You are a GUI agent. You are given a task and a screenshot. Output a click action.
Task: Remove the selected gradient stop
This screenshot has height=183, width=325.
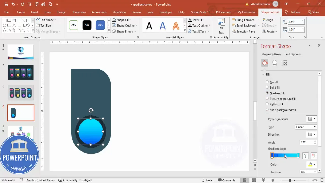point(313,155)
